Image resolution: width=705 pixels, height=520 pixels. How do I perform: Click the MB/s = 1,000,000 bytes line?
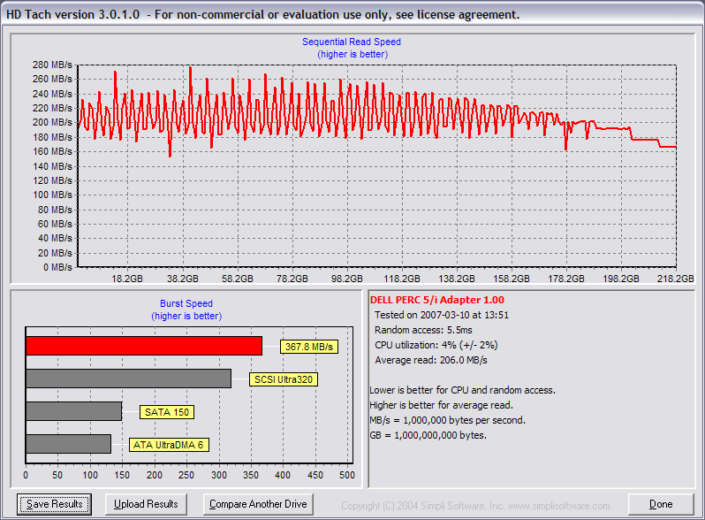tap(447, 420)
